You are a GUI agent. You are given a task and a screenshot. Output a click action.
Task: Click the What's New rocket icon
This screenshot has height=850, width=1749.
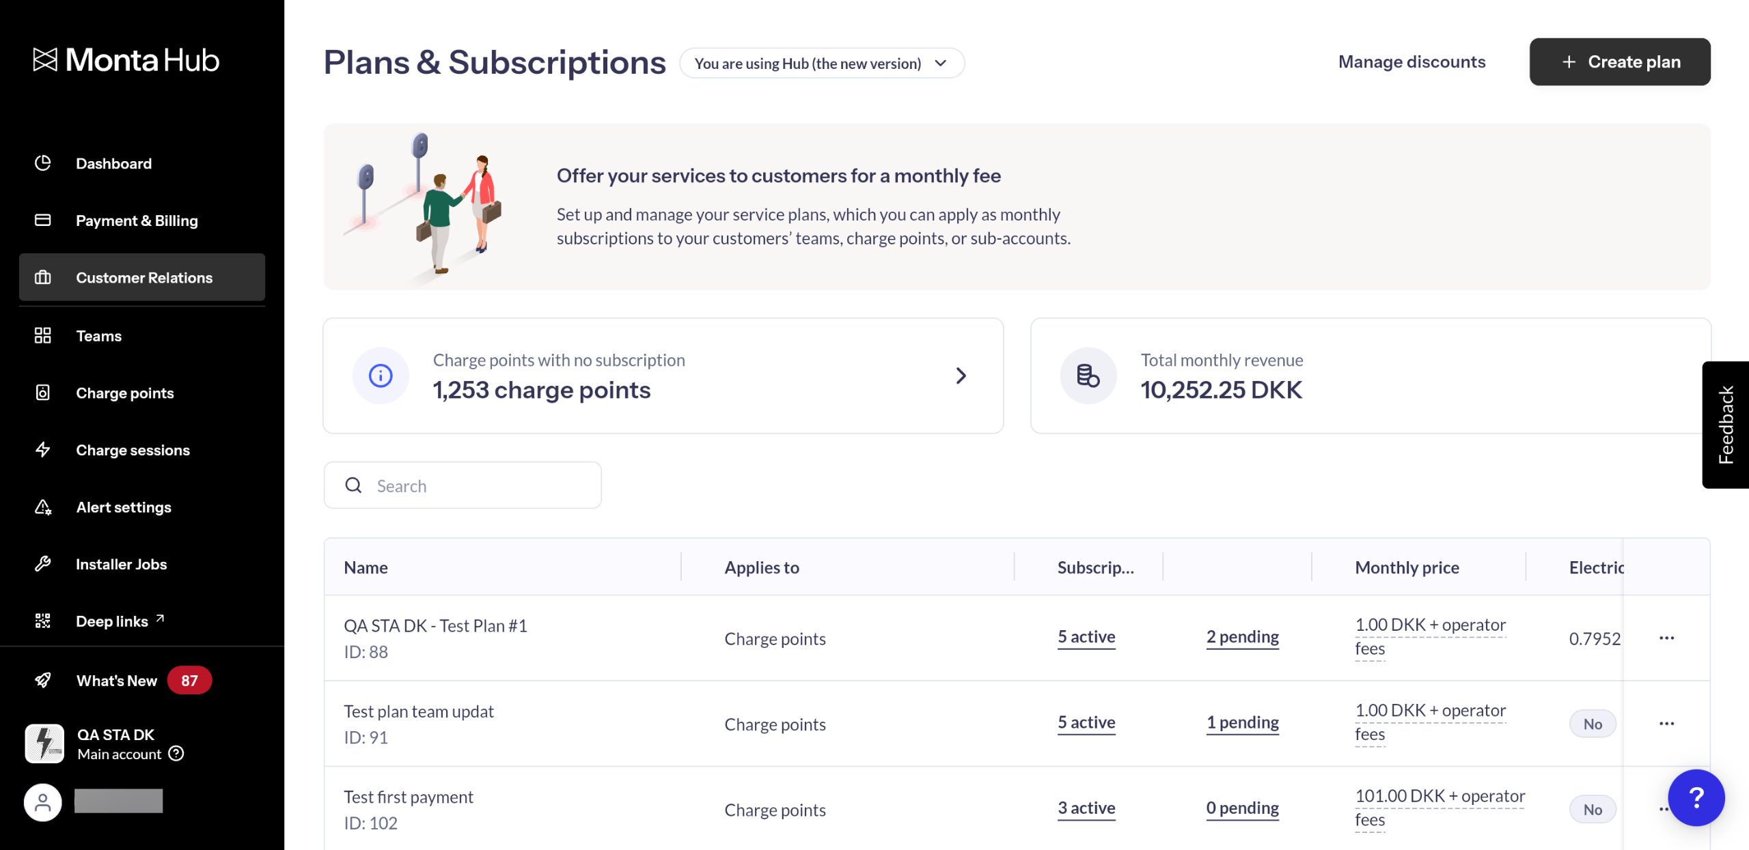tap(43, 680)
